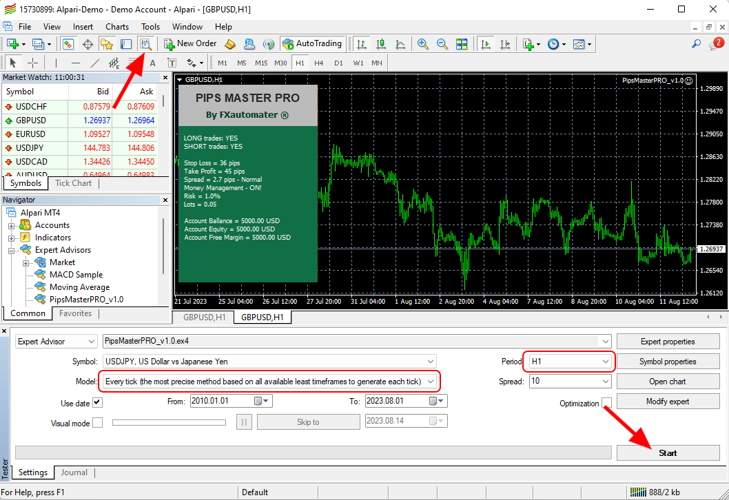Select the text label tool
Screen dimensions: 729x500
pos(172,63)
